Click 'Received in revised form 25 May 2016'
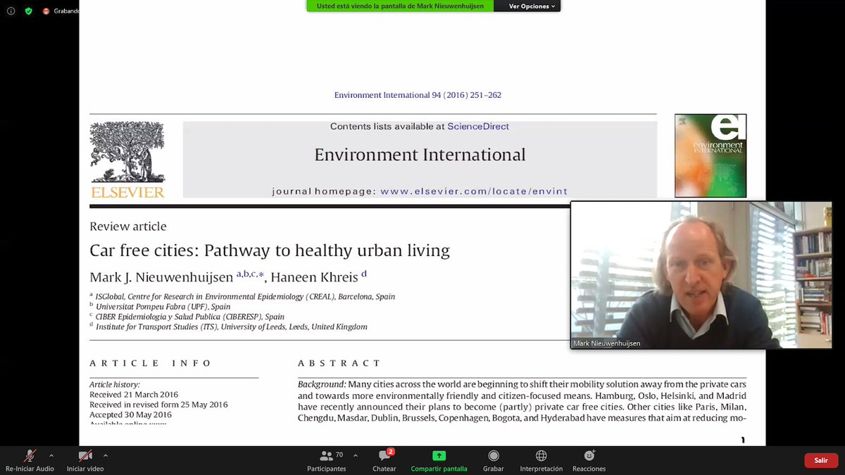Image resolution: width=845 pixels, height=475 pixels. coord(158,405)
